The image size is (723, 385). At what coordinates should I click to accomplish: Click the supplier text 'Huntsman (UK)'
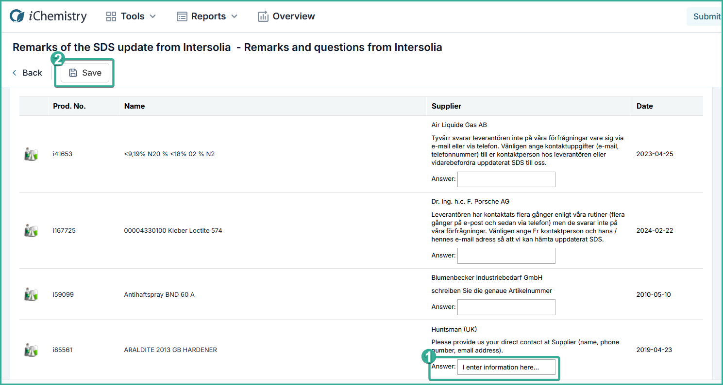pos(454,329)
